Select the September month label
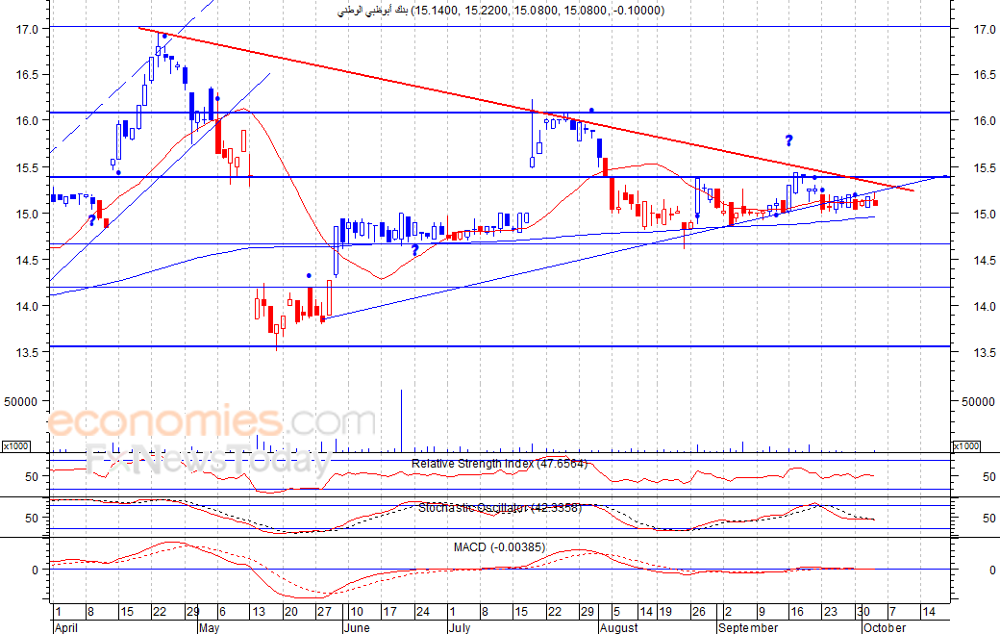 [x=748, y=627]
